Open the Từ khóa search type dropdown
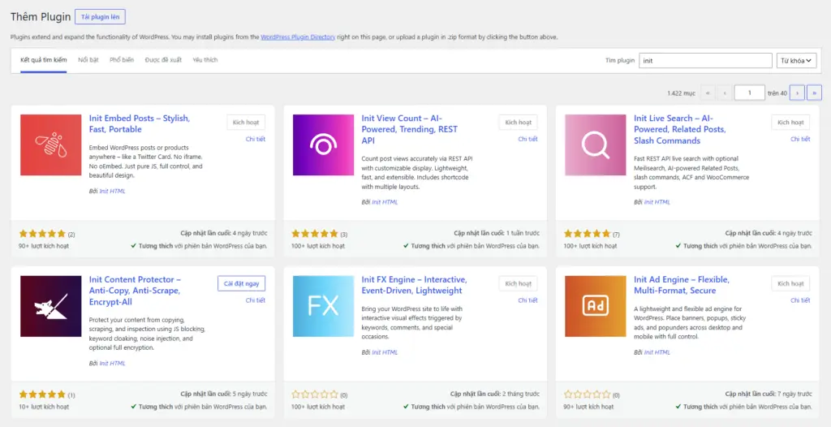Viewport: 831px width, 427px height. [x=797, y=60]
